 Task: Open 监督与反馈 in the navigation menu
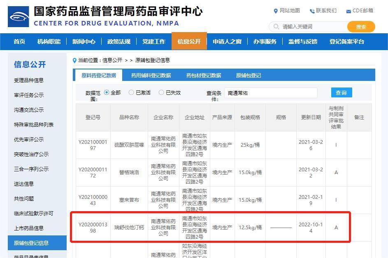pyautogui.click(x=303, y=41)
